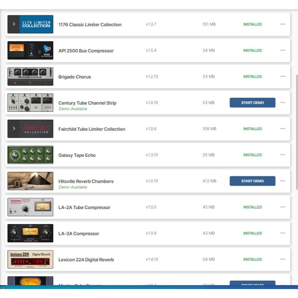Expand the 1176 Limiter Collection bundle
Image resolution: width=298 pixels, height=298 pixels.
coord(14,24)
